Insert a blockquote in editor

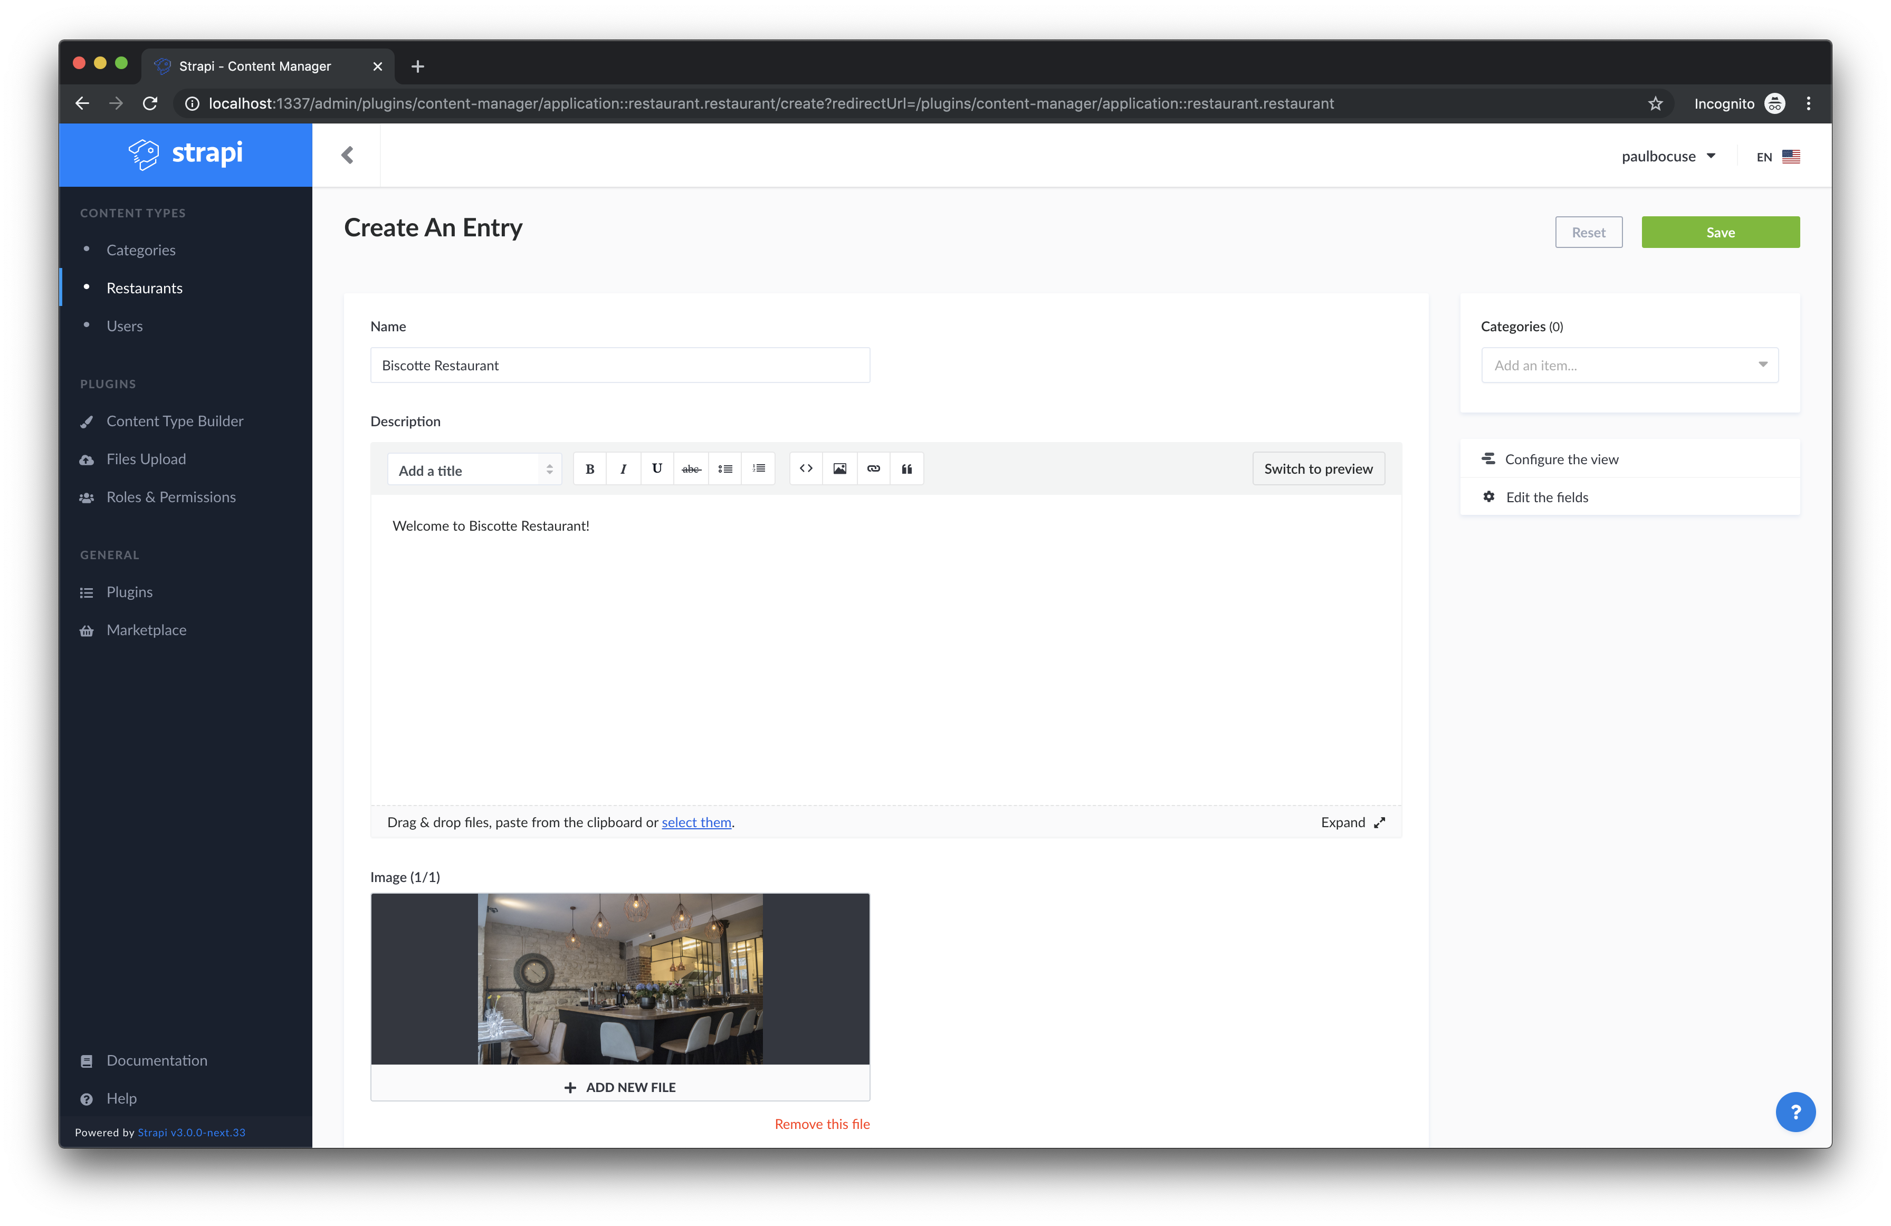pos(906,469)
